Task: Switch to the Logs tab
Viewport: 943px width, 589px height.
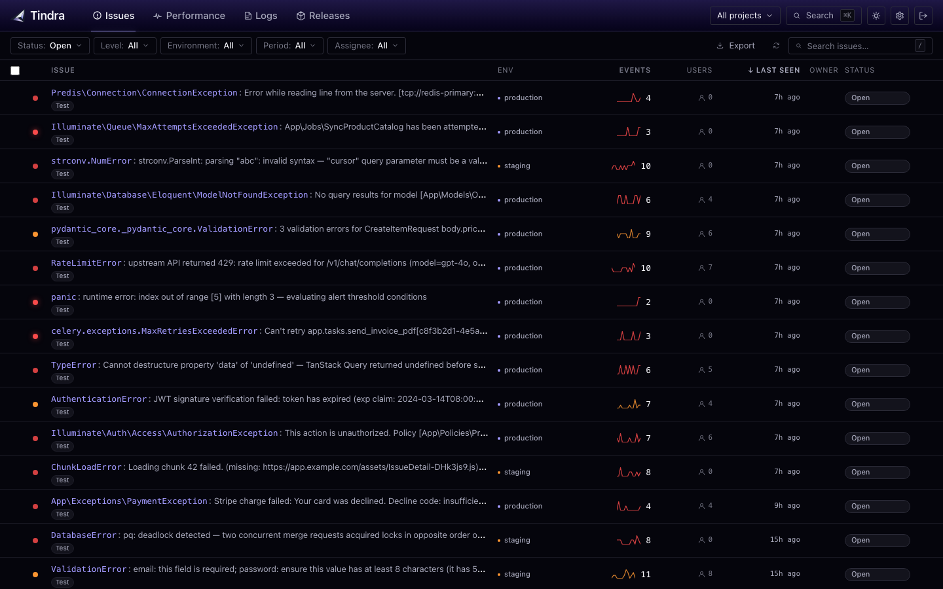Action: coord(260,16)
